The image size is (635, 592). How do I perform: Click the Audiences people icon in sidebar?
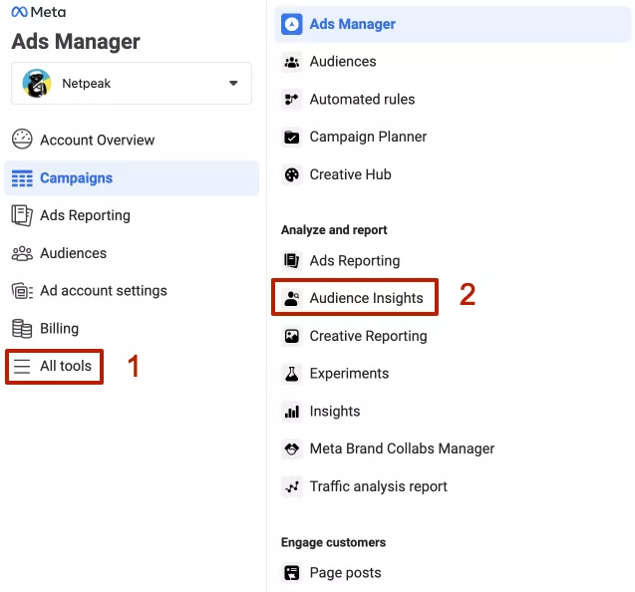(22, 253)
